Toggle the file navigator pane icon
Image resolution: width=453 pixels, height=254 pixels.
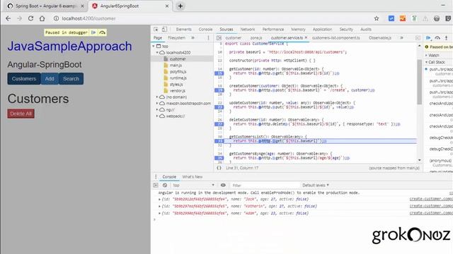(x=219, y=37)
